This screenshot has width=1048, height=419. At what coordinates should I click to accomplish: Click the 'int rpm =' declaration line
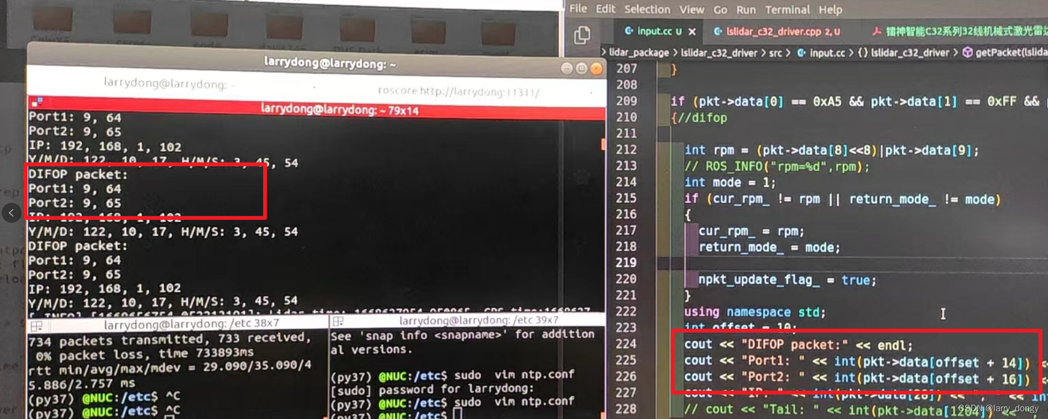click(x=831, y=150)
